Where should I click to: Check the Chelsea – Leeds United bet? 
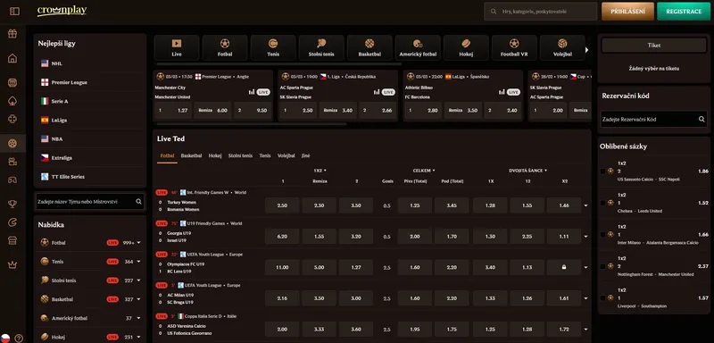[x=603, y=203]
